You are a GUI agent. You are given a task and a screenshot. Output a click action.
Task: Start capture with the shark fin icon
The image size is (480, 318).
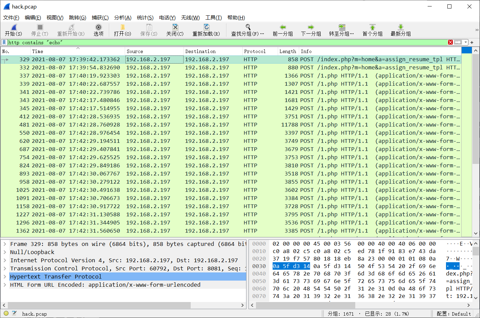13,27
